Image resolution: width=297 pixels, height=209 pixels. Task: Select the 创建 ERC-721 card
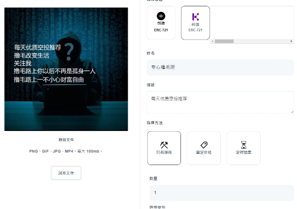pos(161,23)
